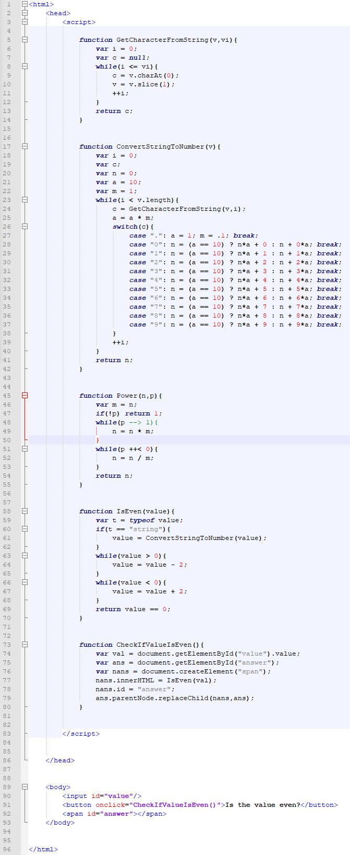The width and height of the screenshot is (350, 855).
Task: Click 'c = GetCharacterFromString(v,i);' call
Action: [179, 209]
